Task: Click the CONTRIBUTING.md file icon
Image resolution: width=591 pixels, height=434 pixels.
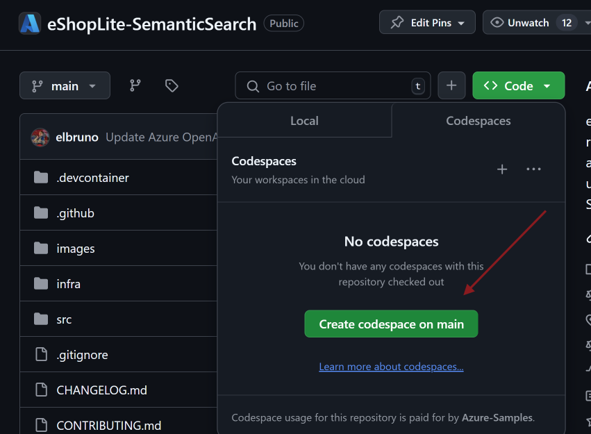Action: click(41, 425)
